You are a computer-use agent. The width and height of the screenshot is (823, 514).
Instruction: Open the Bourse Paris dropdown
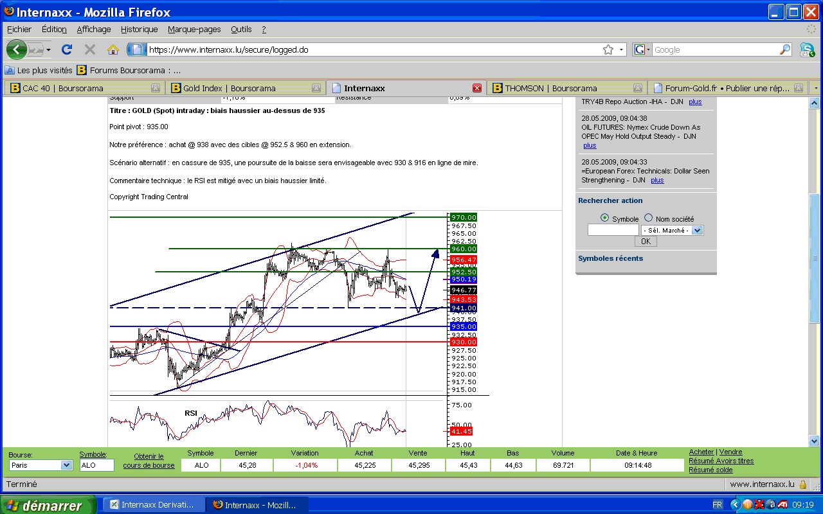[66, 465]
